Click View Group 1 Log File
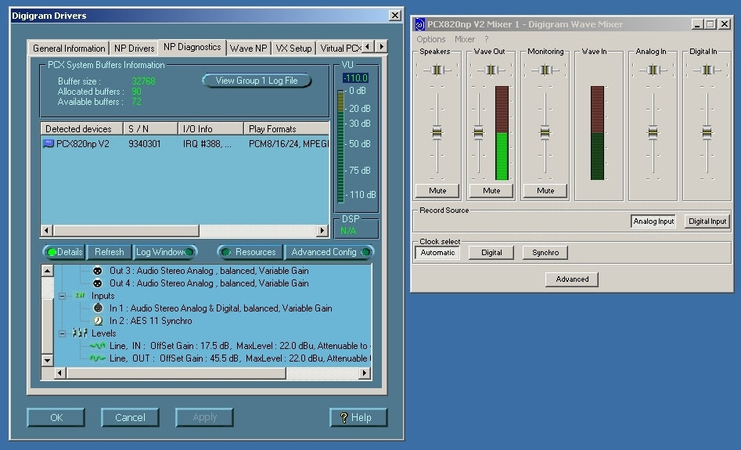741x450 pixels. pos(257,81)
